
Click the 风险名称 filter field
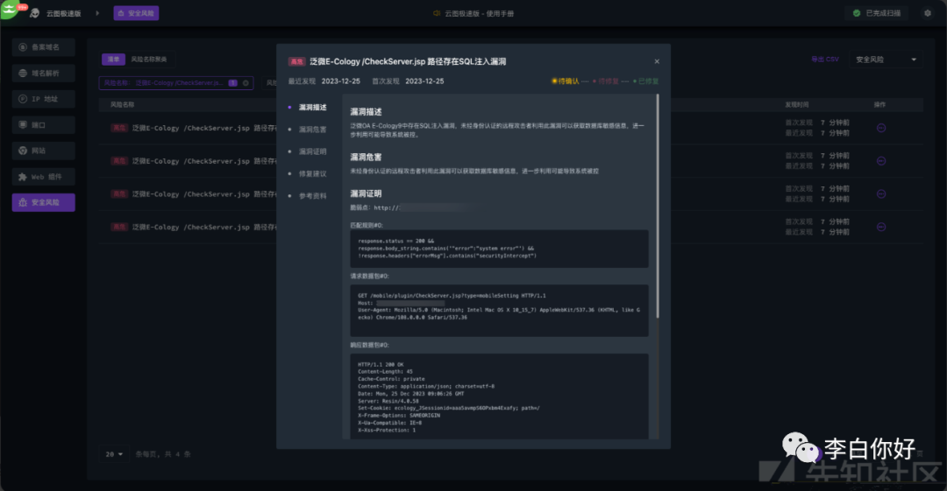175,82
